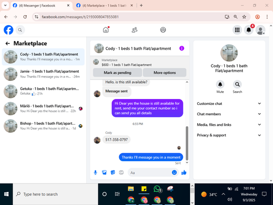This screenshot has height=205, width=273.
Task: Choose a sticker icon in composer
Action: [113, 172]
